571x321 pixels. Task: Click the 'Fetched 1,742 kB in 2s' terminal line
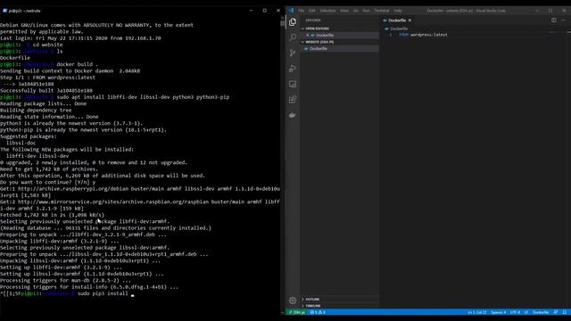click(x=52, y=215)
